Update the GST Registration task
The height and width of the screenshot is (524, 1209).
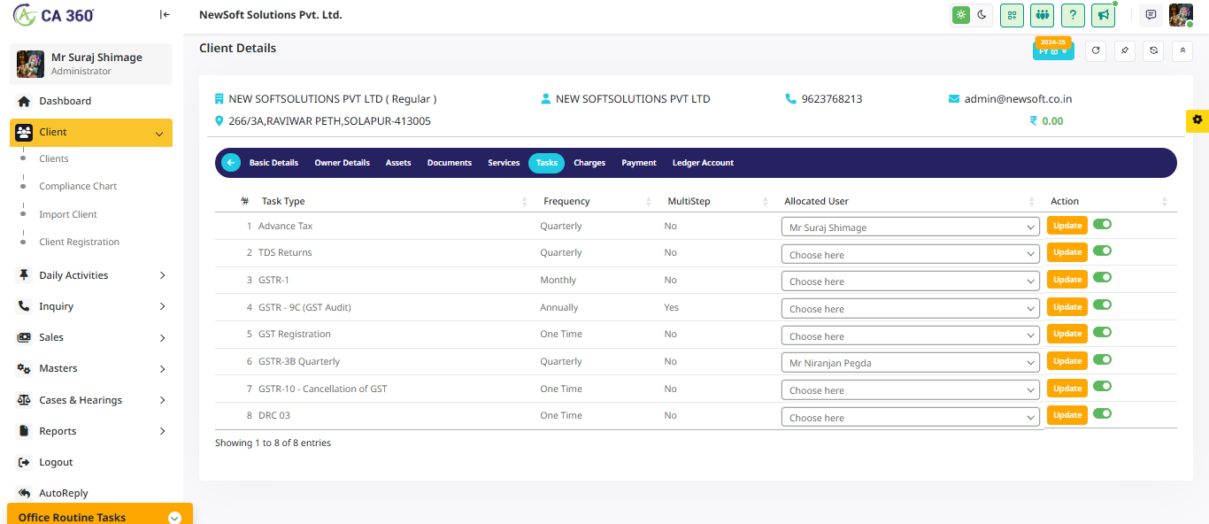[x=1067, y=334]
